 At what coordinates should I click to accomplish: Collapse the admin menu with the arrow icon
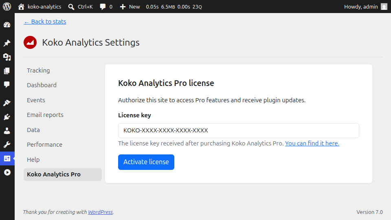tap(7, 172)
